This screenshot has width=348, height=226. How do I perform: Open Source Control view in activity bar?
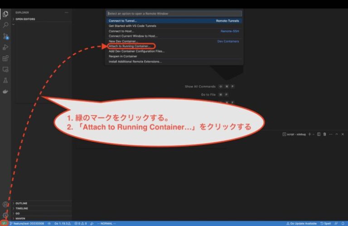click(x=5, y=36)
